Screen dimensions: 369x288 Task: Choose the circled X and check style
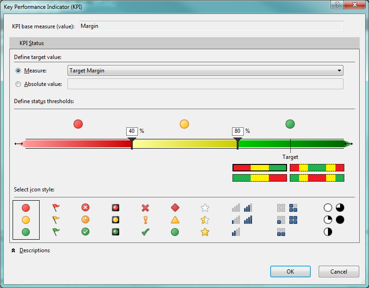(x=85, y=220)
